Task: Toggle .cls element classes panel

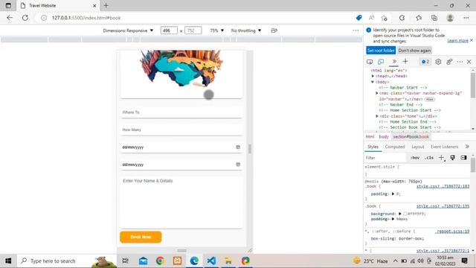Action: pos(429,158)
